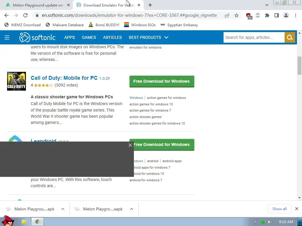This screenshot has height=226, width=302.
Task: Open Call of Duty Mobile thumbnail
Action: (17, 81)
